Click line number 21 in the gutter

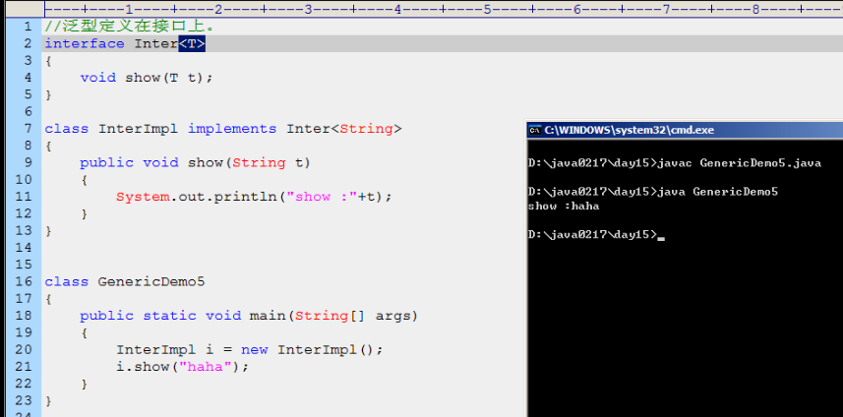click(26, 367)
